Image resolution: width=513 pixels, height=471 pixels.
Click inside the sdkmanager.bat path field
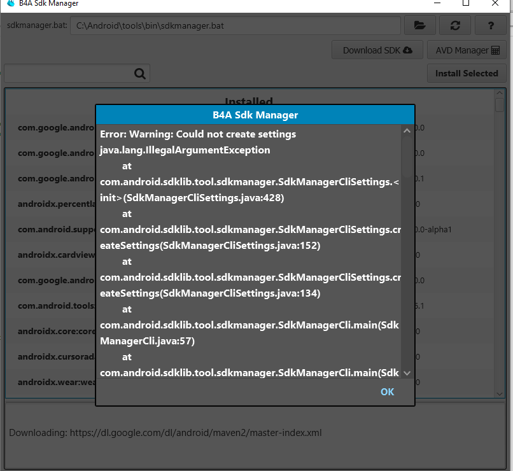235,25
